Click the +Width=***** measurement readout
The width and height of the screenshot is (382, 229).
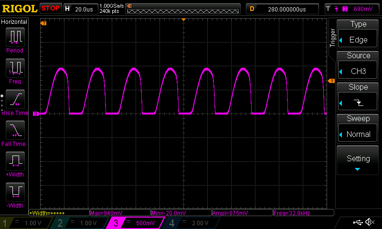(59, 213)
